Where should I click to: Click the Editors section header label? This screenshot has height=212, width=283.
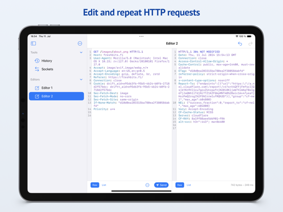tap(35, 79)
